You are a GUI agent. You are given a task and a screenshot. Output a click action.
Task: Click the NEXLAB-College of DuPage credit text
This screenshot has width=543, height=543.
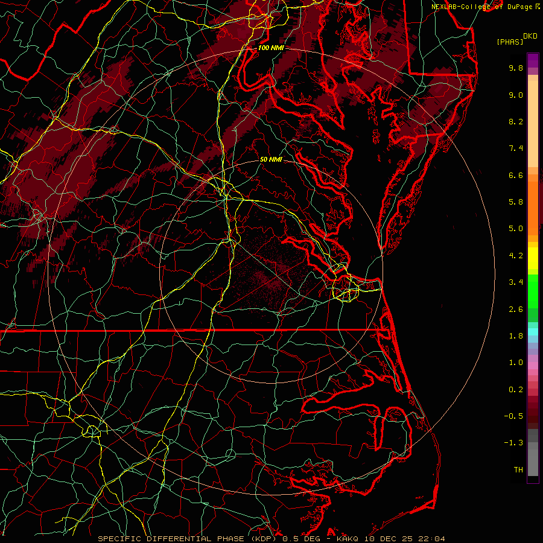481,7
